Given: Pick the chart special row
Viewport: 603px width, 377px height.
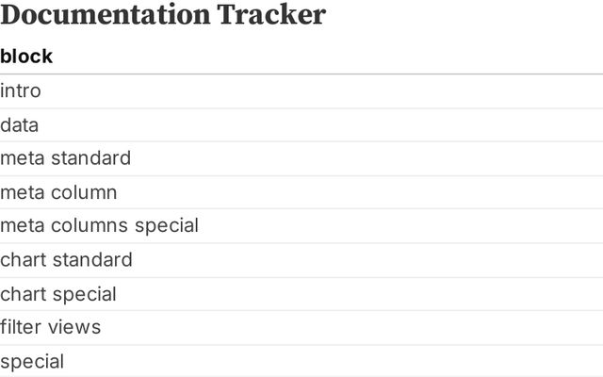Looking at the screenshot, I should (58, 294).
